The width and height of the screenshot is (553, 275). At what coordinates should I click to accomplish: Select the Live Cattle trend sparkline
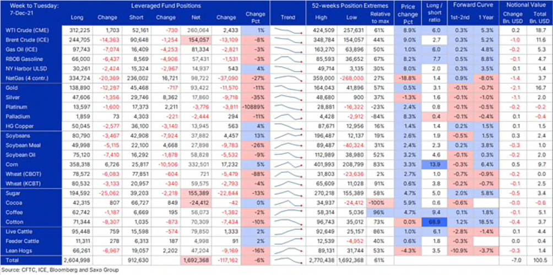[x=288, y=231]
